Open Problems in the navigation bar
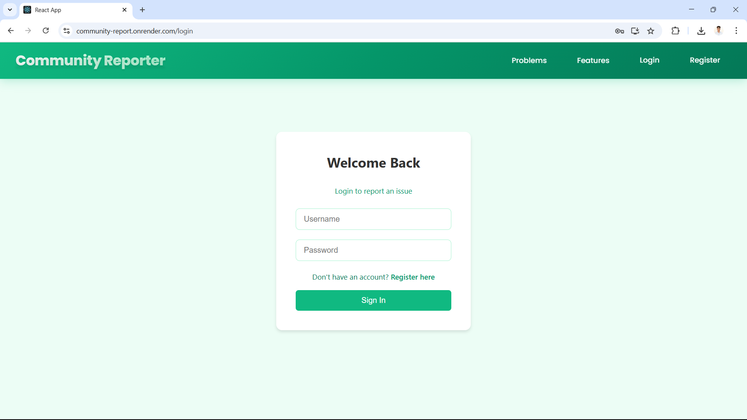This screenshot has width=747, height=420. click(529, 60)
